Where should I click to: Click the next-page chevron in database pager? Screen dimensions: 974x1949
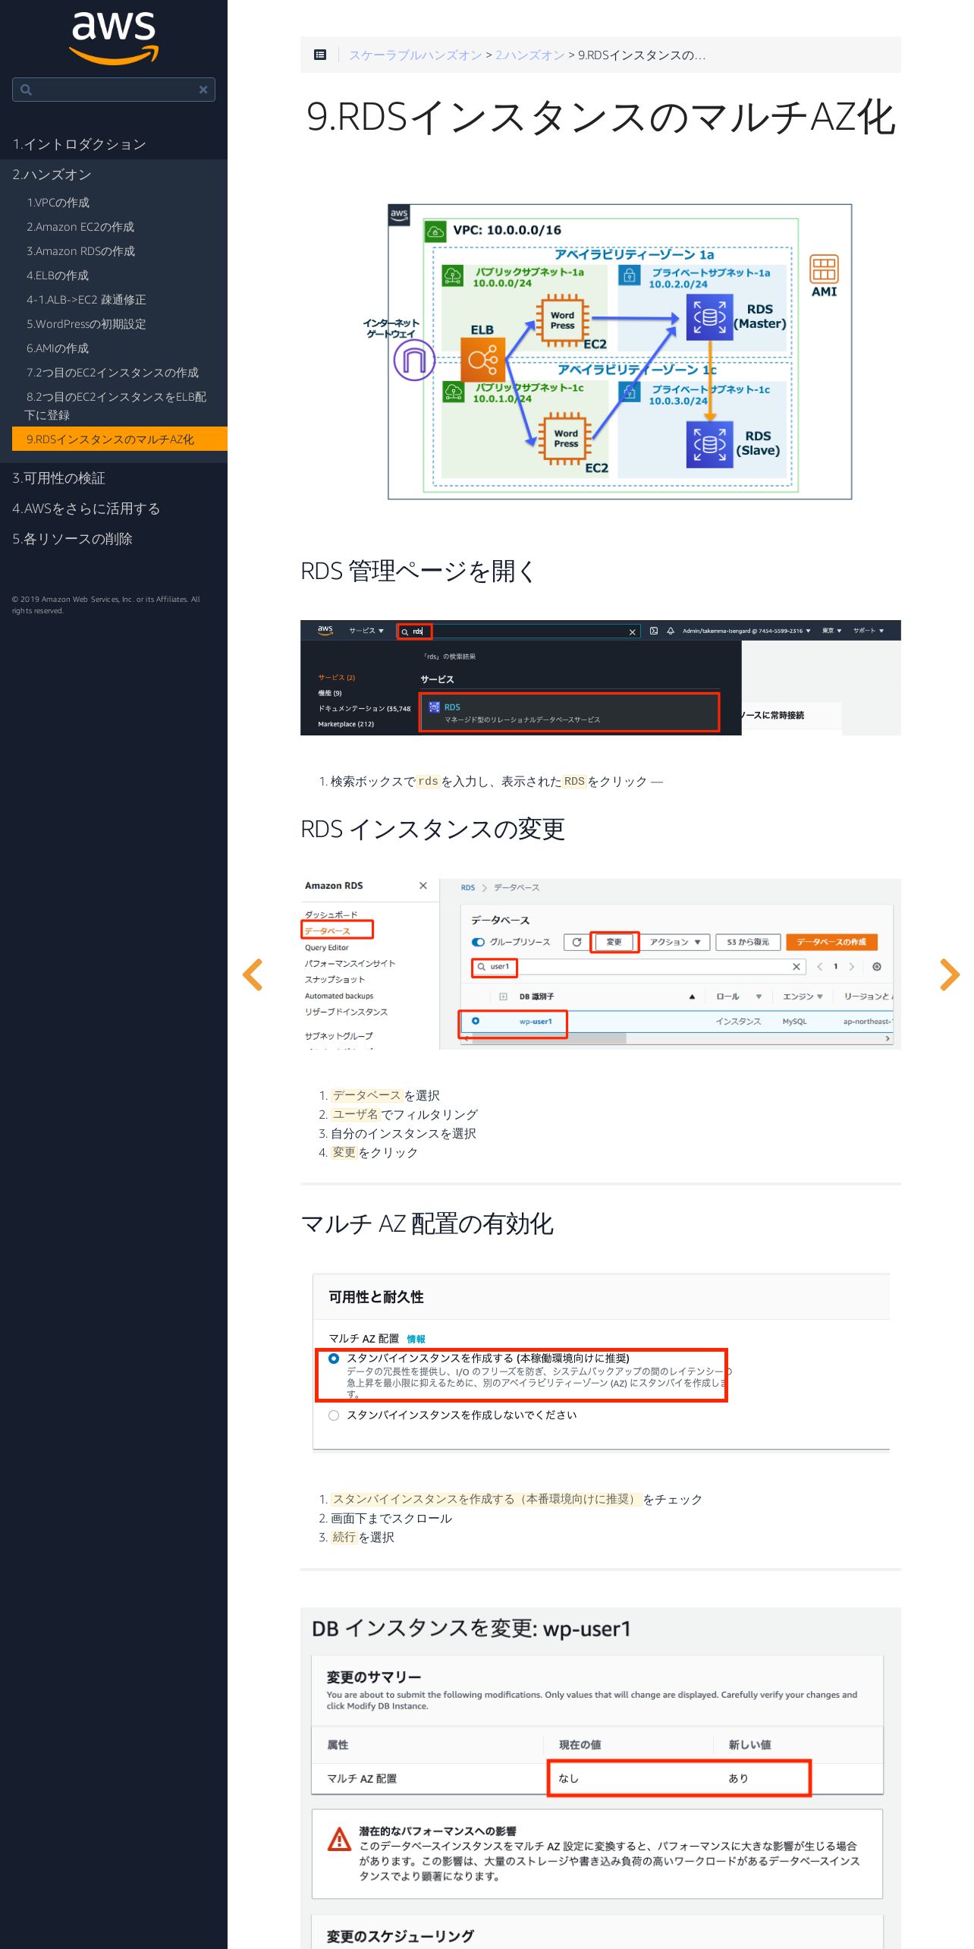tap(852, 967)
